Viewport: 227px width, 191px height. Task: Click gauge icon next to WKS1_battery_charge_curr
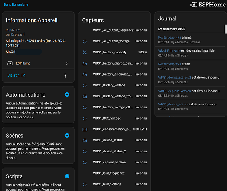[85, 63]
